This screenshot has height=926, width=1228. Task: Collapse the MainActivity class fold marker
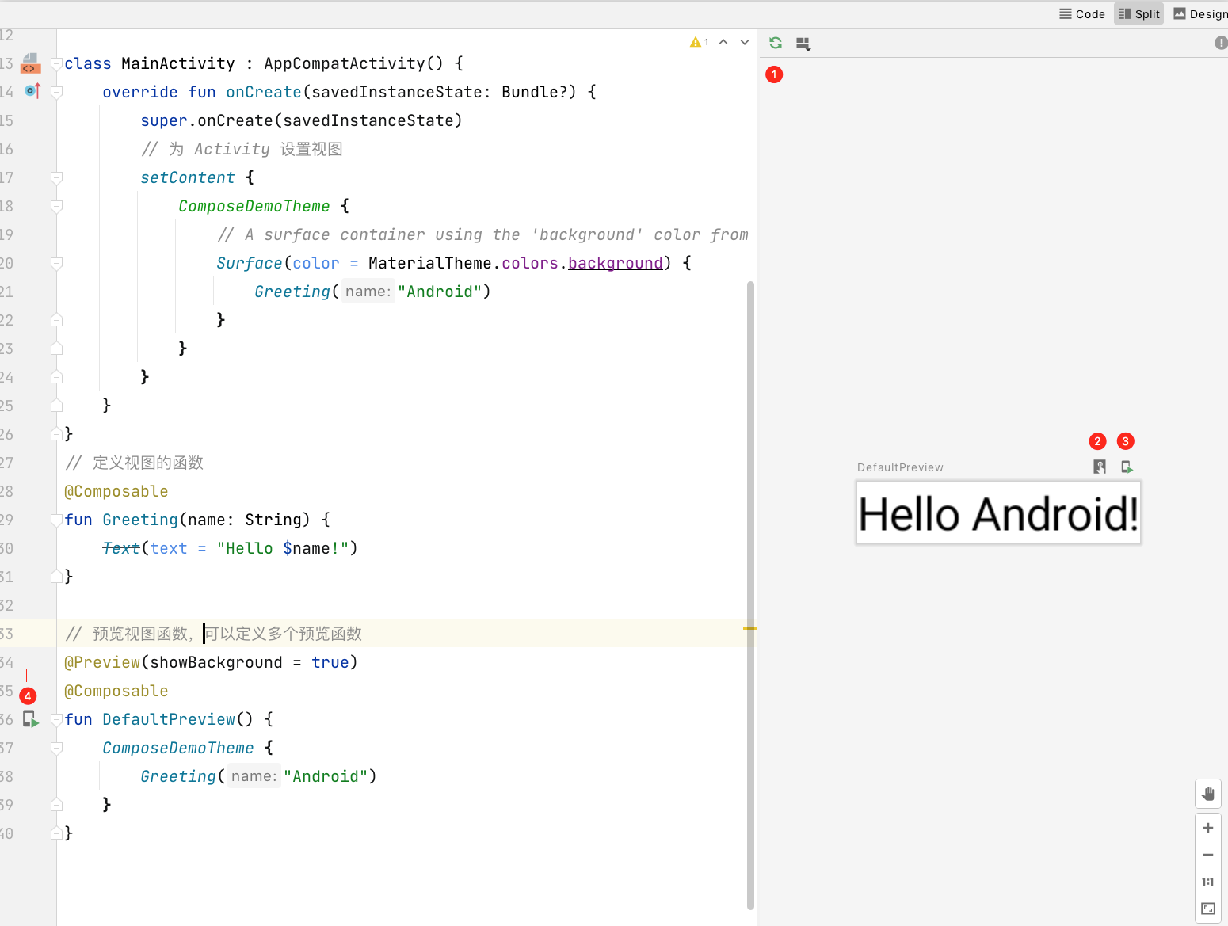click(x=56, y=63)
